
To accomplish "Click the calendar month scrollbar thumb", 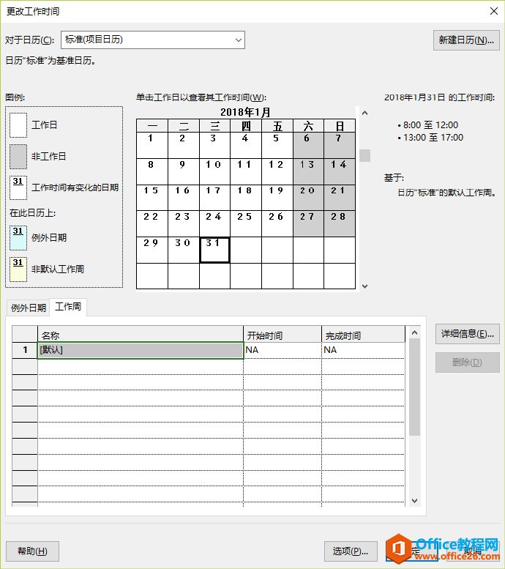I will point(365,156).
